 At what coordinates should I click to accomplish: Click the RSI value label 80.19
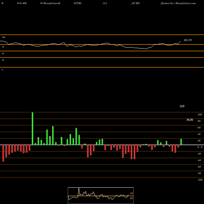click(x=188, y=40)
